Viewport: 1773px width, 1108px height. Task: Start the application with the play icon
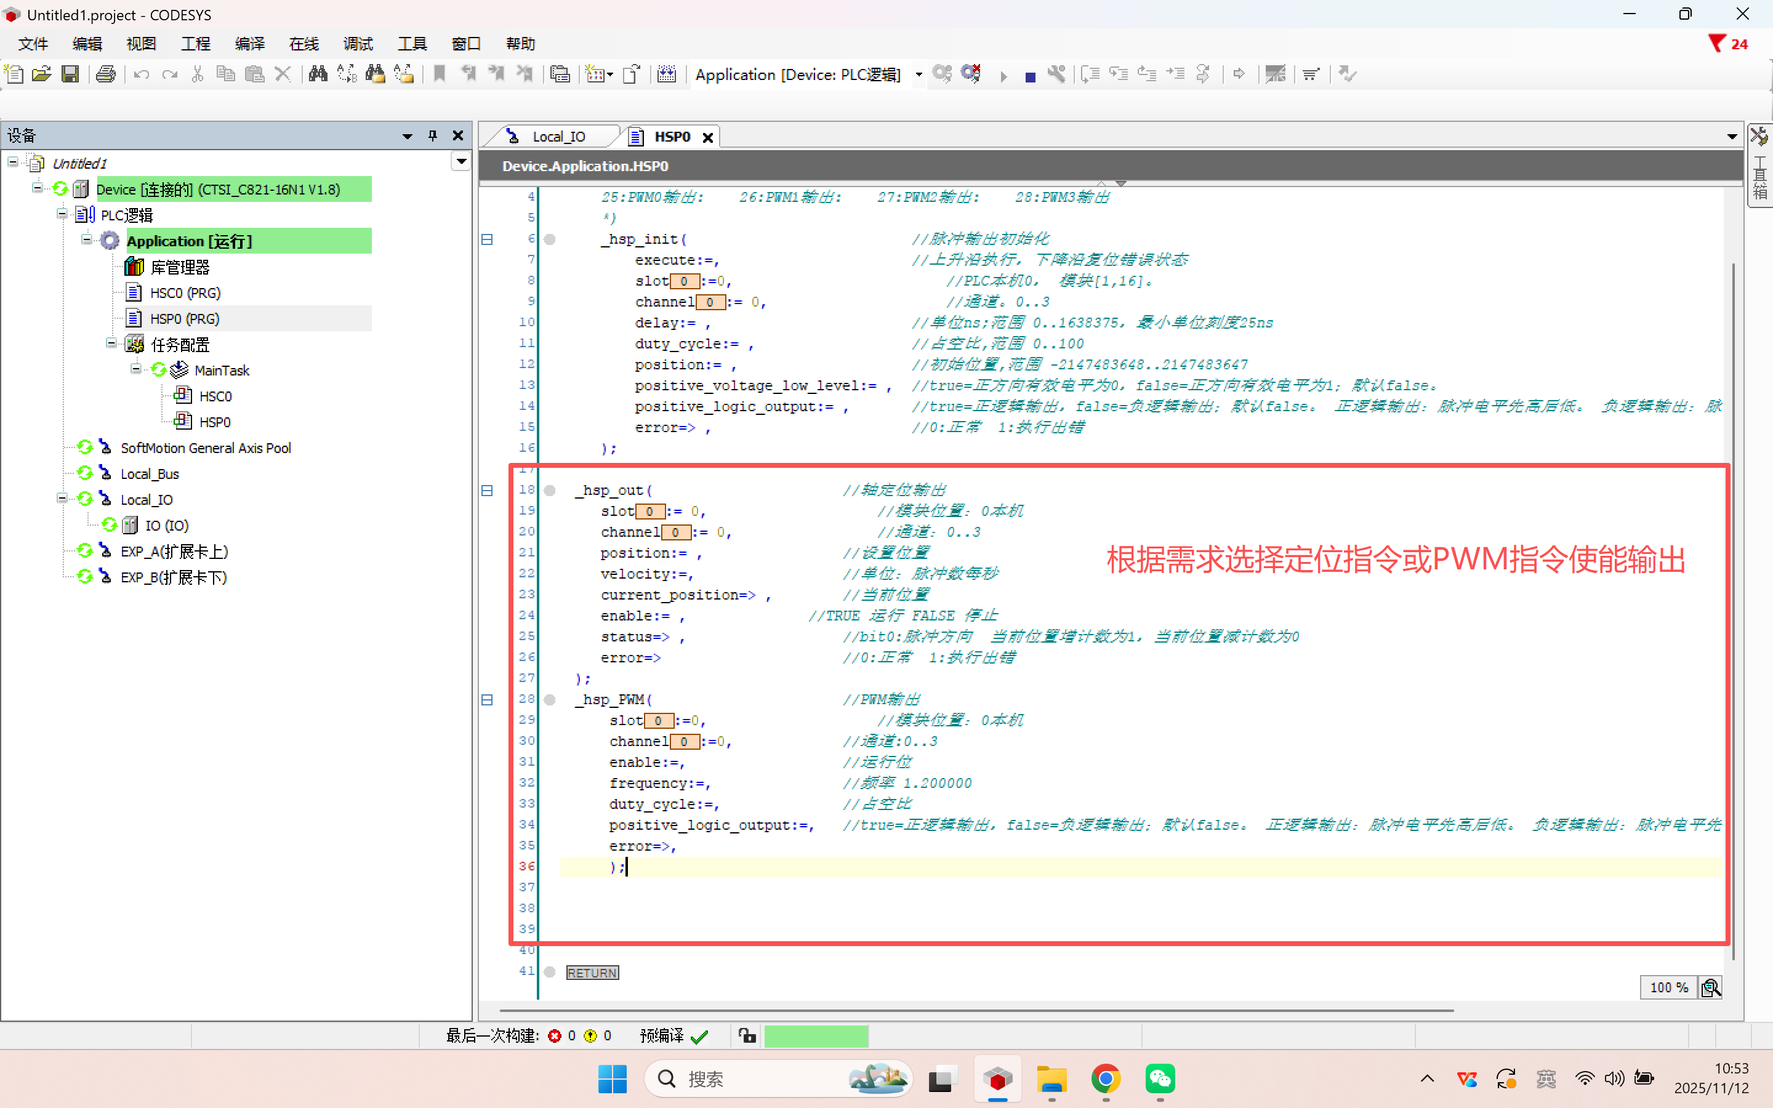point(1003,76)
